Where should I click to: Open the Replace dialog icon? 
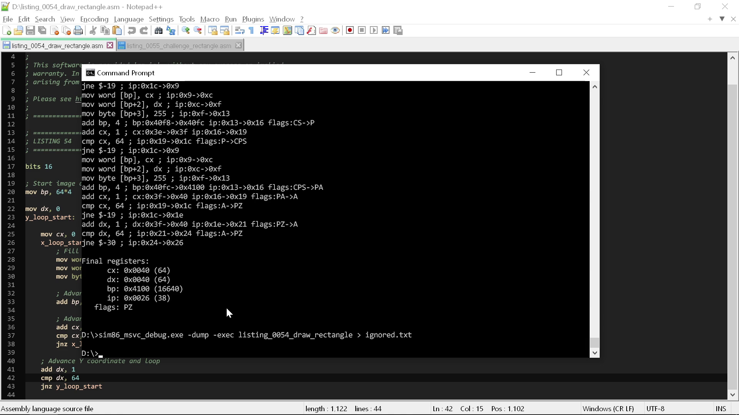171,30
